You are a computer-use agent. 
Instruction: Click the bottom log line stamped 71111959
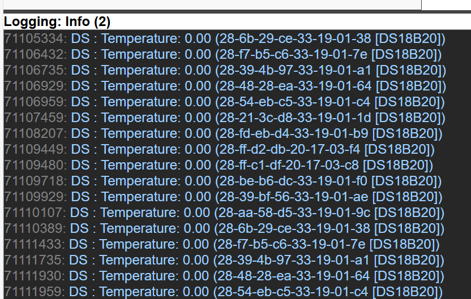pos(224,292)
